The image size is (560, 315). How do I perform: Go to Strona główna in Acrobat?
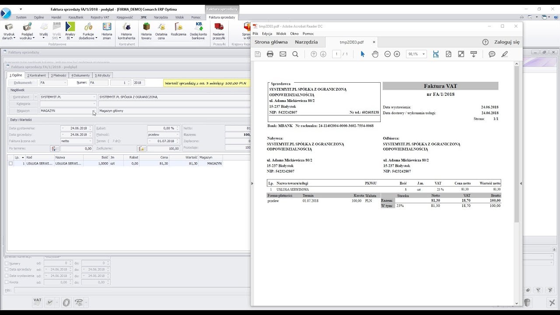point(271,42)
